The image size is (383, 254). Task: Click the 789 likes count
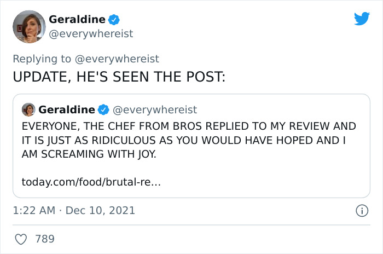pyautogui.click(x=44, y=239)
